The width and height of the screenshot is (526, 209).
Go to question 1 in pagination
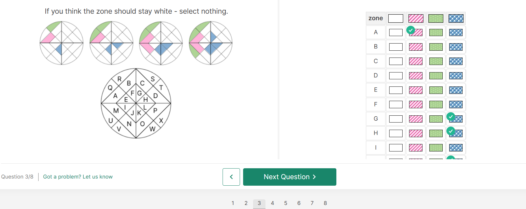tap(233, 203)
